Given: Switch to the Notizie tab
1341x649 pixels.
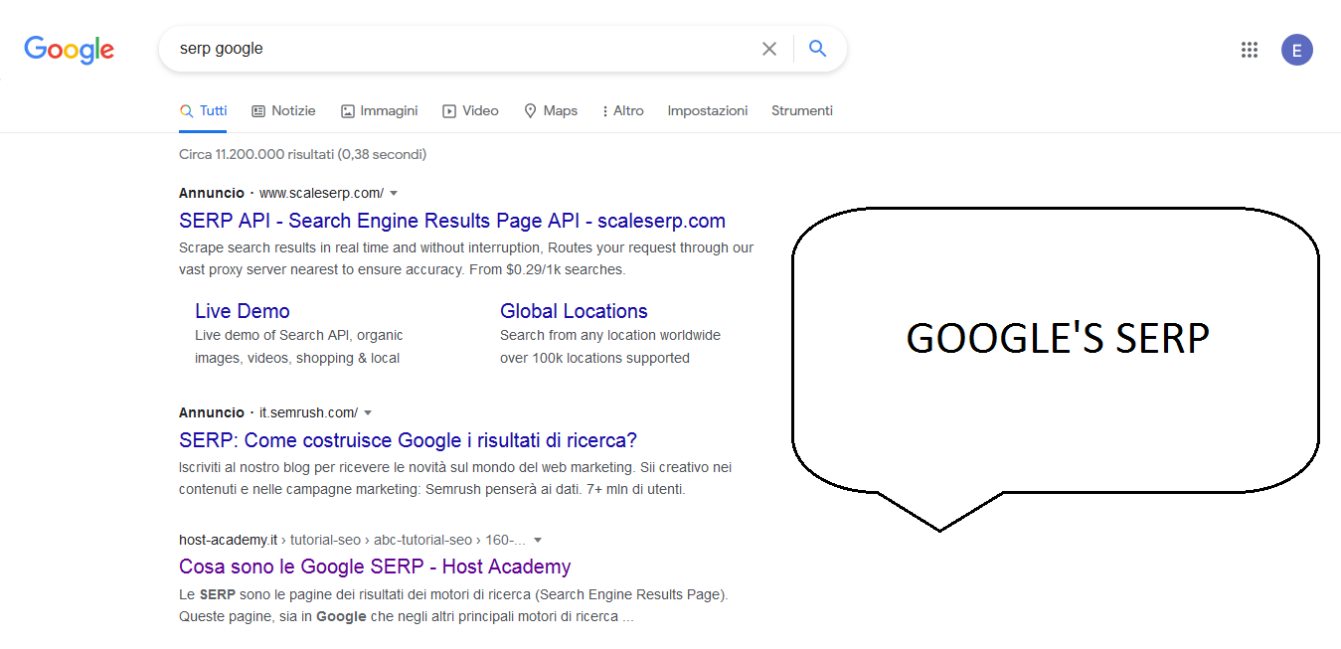Looking at the screenshot, I should click(283, 110).
